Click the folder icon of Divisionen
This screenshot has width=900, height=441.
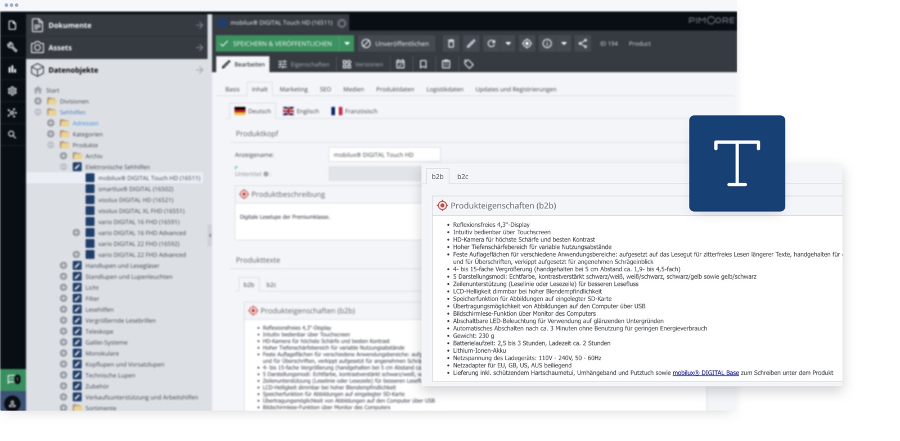tap(52, 101)
